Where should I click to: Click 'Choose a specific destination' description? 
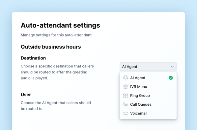pos(57,72)
